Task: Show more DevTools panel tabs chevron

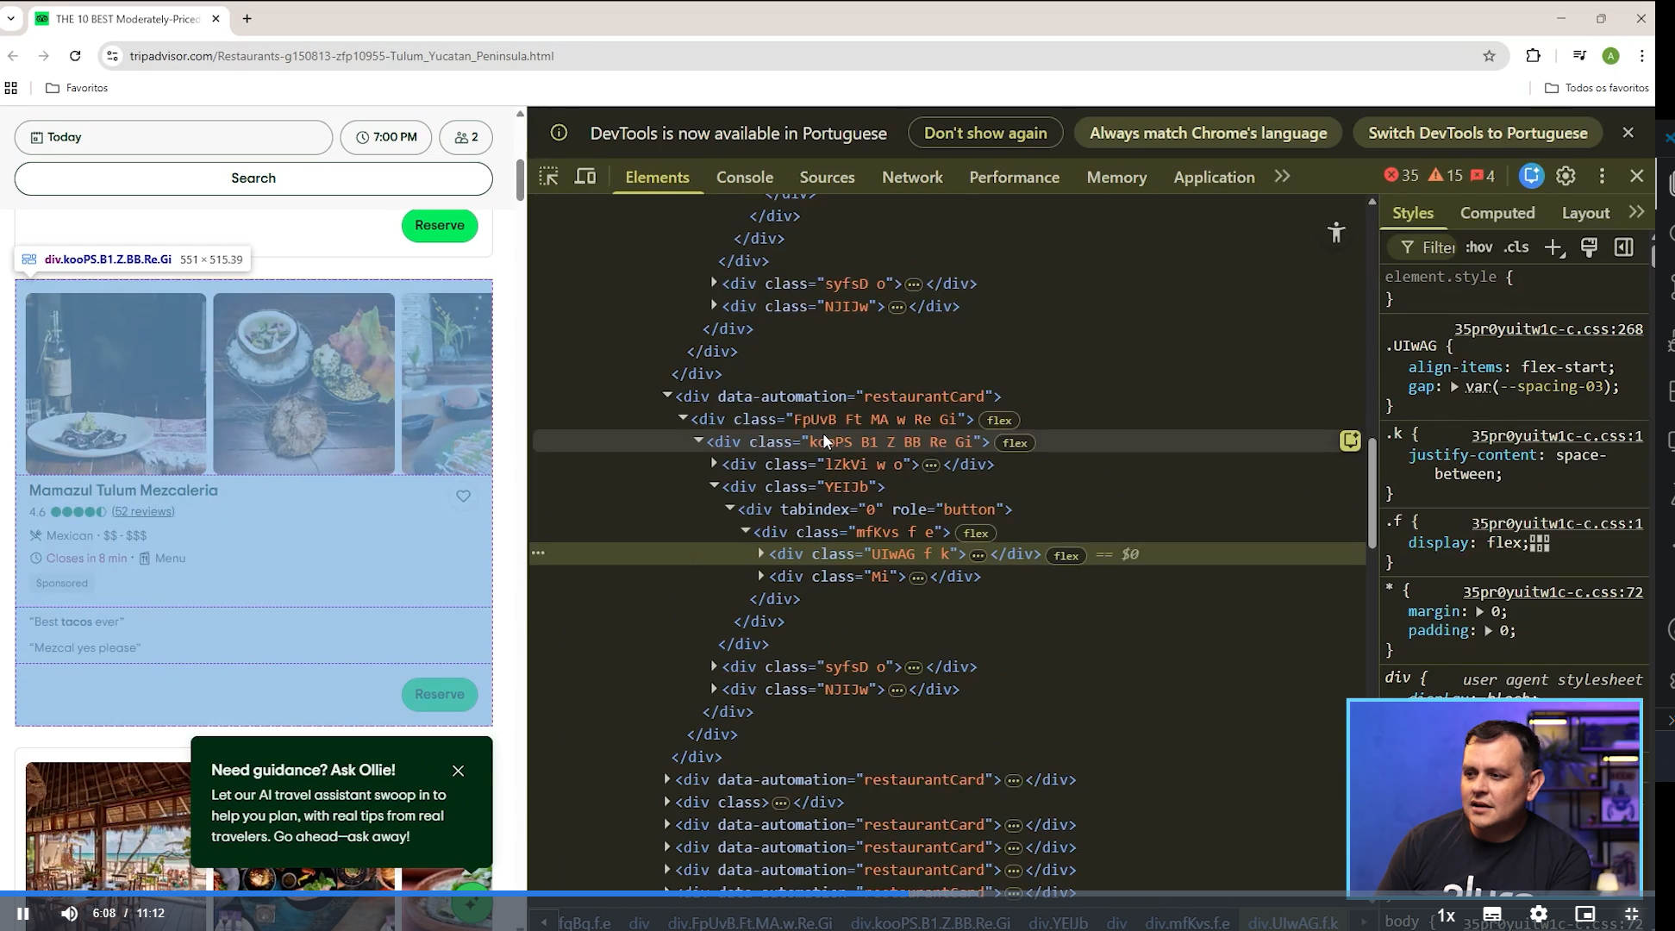Action: pos(1283,177)
